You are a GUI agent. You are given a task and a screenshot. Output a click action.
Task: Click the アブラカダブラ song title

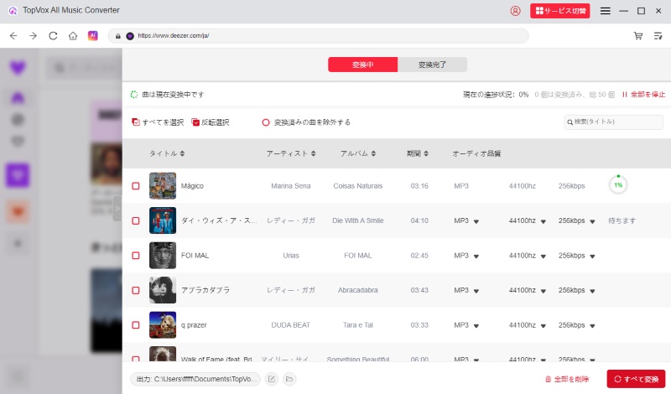tap(205, 290)
